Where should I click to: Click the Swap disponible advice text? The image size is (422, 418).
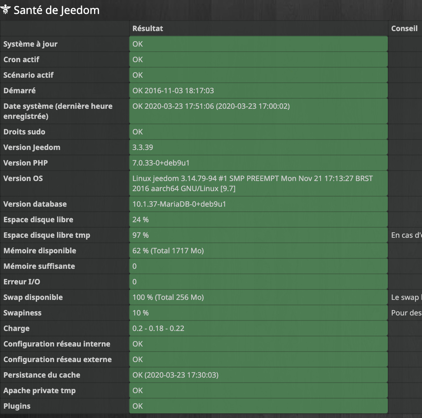coord(406,297)
